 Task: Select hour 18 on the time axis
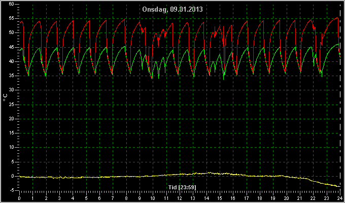(260, 198)
